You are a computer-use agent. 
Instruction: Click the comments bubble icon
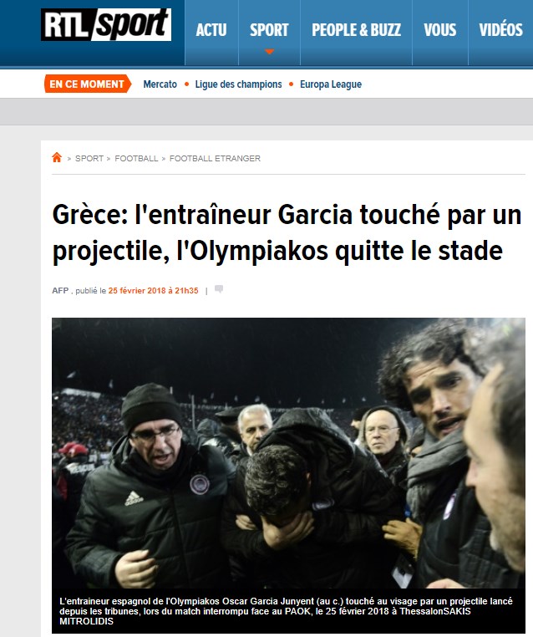tap(219, 289)
